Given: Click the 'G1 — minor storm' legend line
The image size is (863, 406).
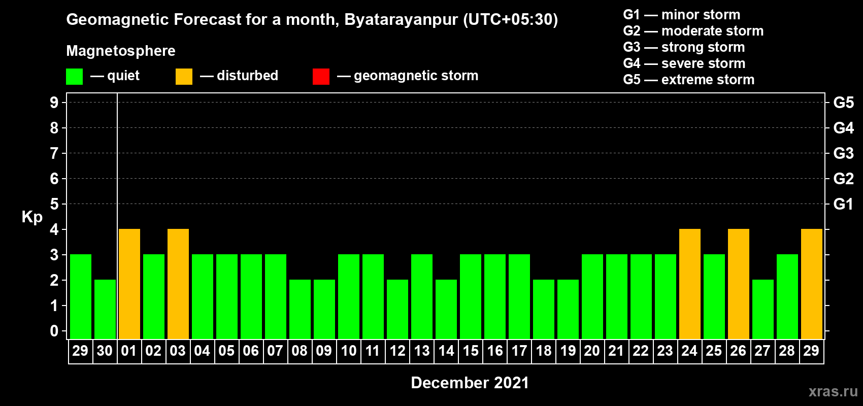Looking at the screenshot, I should pos(681,15).
